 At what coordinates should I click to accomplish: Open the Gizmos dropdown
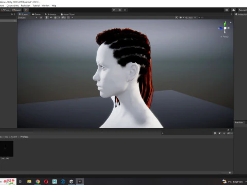tap(190, 17)
